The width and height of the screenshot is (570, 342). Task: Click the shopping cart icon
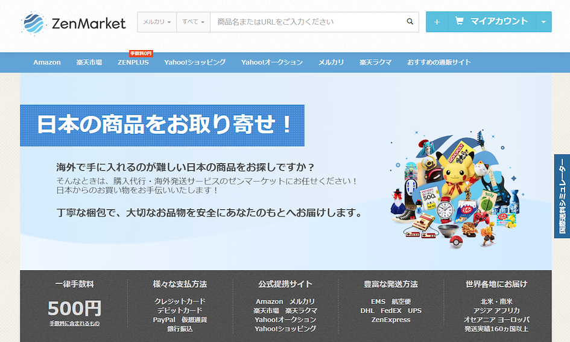(459, 21)
